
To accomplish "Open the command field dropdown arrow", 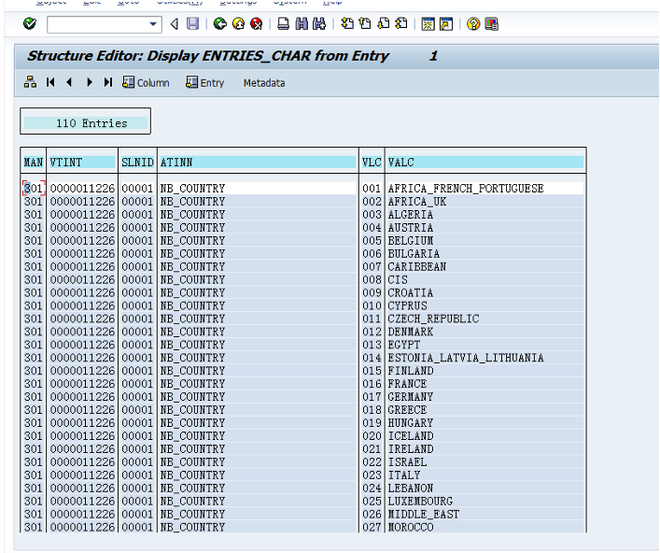I will (154, 23).
